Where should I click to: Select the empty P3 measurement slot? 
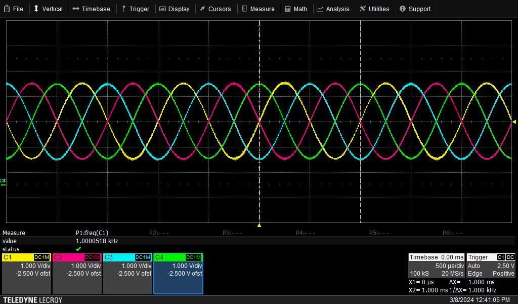(232, 233)
